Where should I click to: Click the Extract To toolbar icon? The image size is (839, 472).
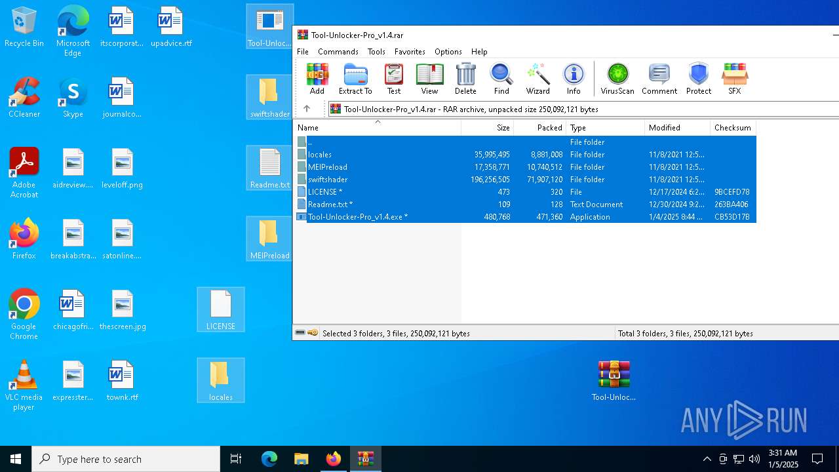point(355,79)
